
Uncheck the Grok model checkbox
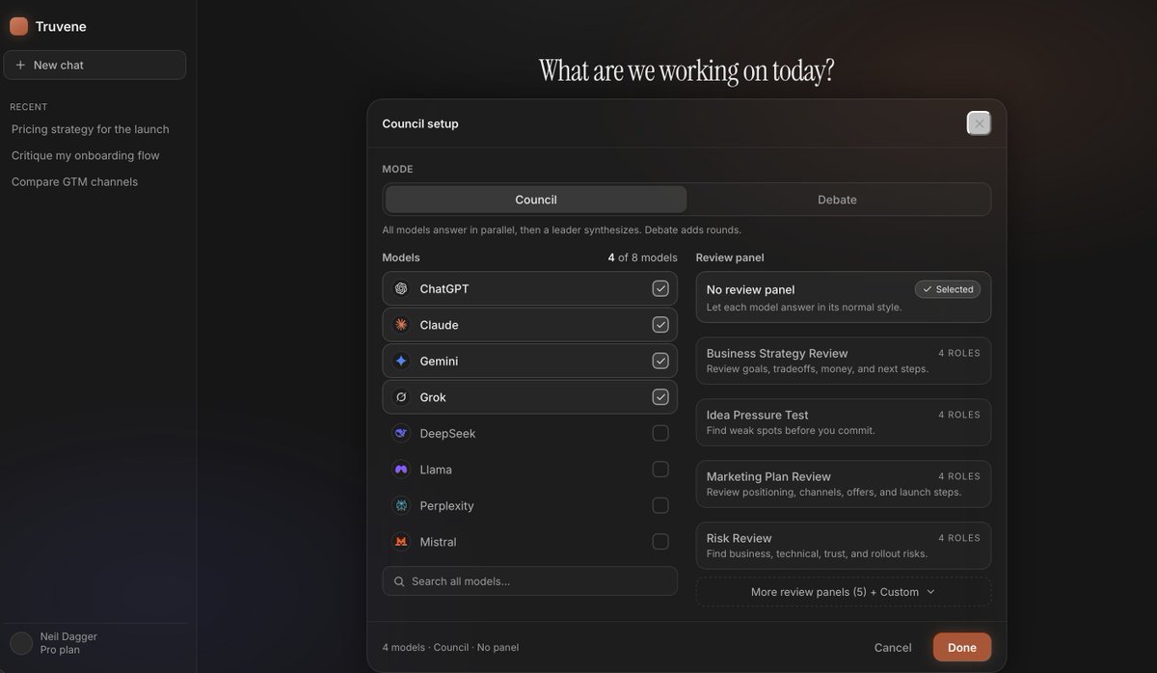(x=660, y=397)
